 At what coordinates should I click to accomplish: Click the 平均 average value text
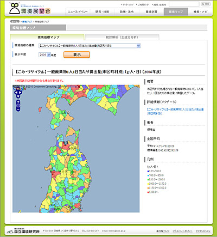click(x=161, y=146)
